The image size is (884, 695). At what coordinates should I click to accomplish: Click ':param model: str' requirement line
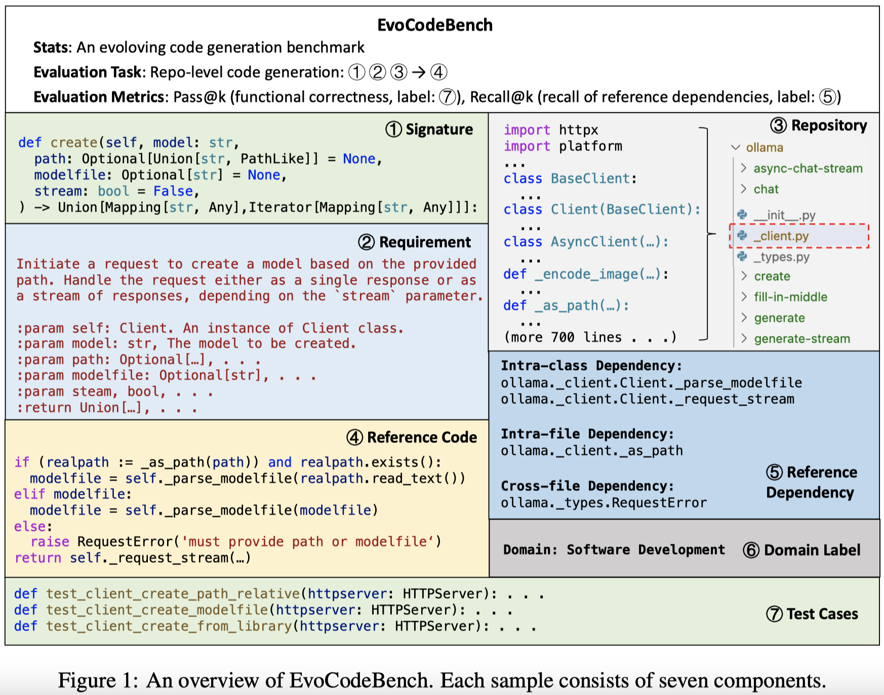(x=186, y=344)
